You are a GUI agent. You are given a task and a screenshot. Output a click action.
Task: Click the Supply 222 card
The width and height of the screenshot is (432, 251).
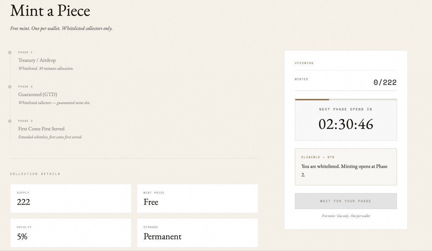[x=71, y=198]
